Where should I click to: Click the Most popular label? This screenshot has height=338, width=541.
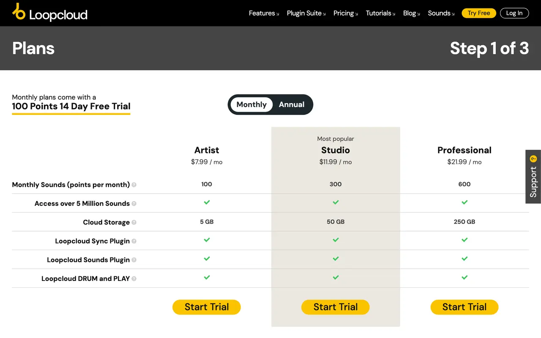pyautogui.click(x=336, y=139)
